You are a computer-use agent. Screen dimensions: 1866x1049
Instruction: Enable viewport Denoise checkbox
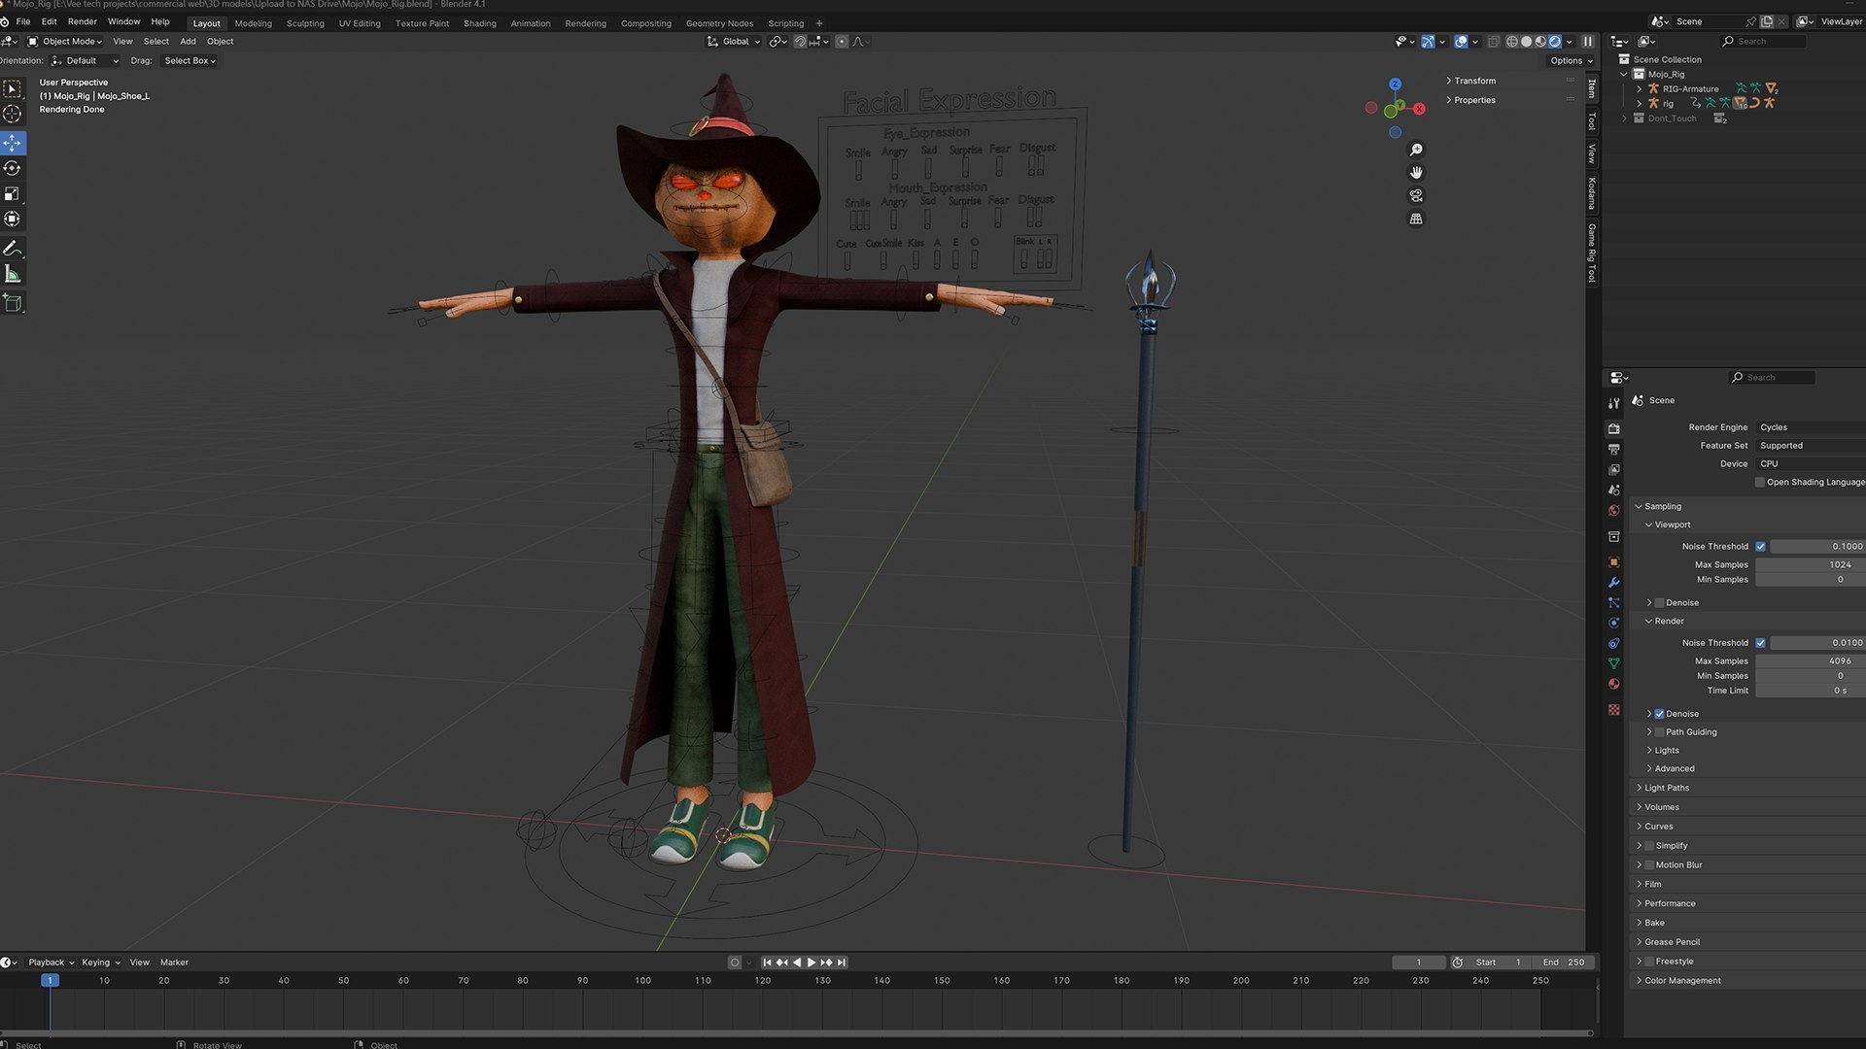1659,603
